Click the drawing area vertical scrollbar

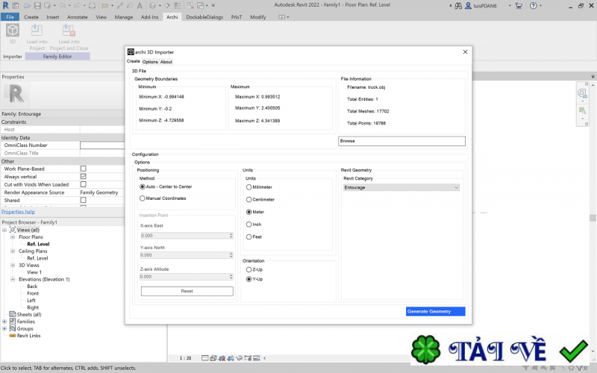593,217
